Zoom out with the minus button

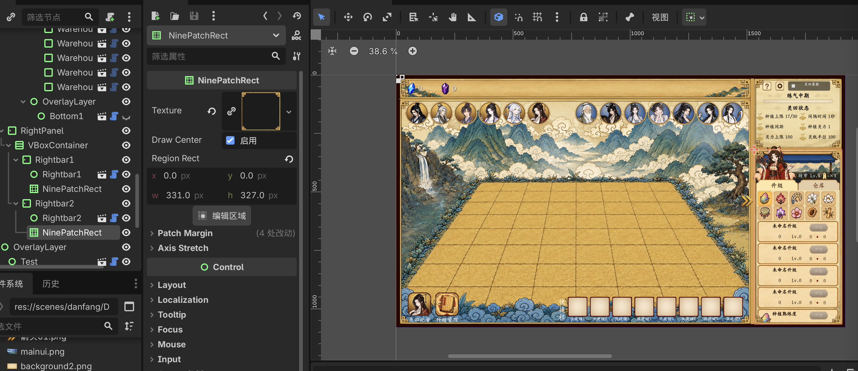point(354,51)
